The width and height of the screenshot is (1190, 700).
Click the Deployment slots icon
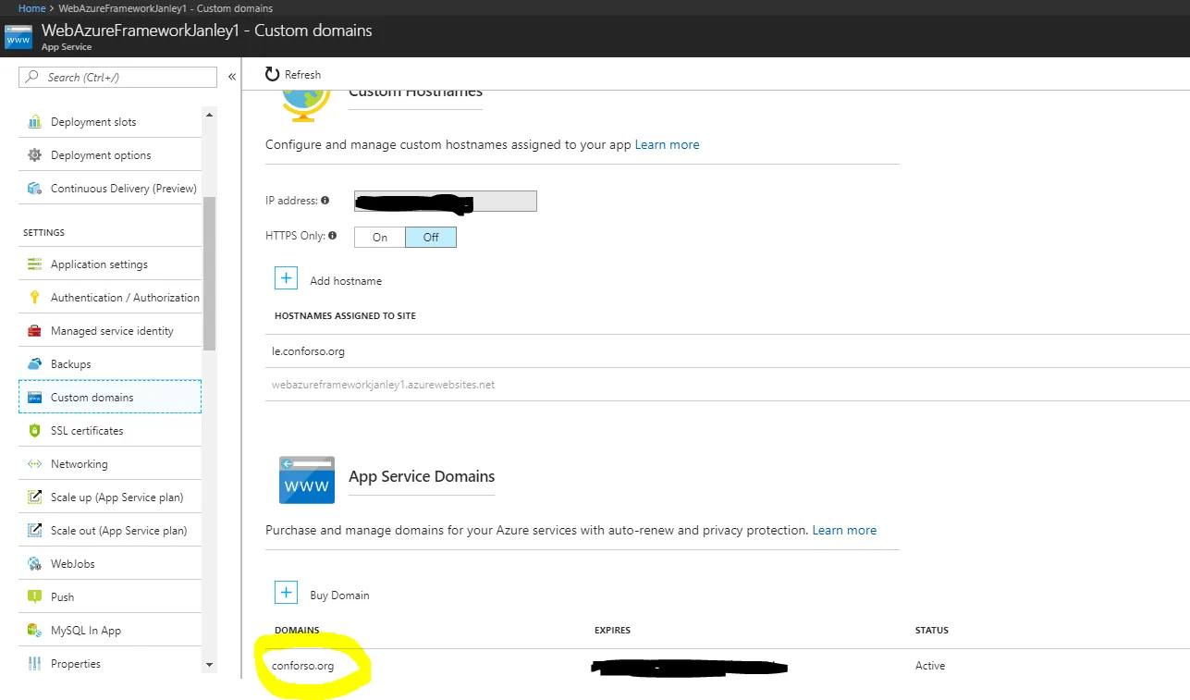pyautogui.click(x=34, y=122)
